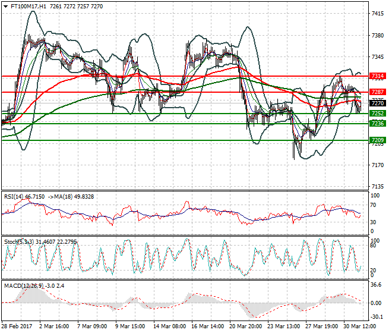This screenshot has height=333, width=392.
Task: Click the 7415 price scale value
Action: (378, 14)
